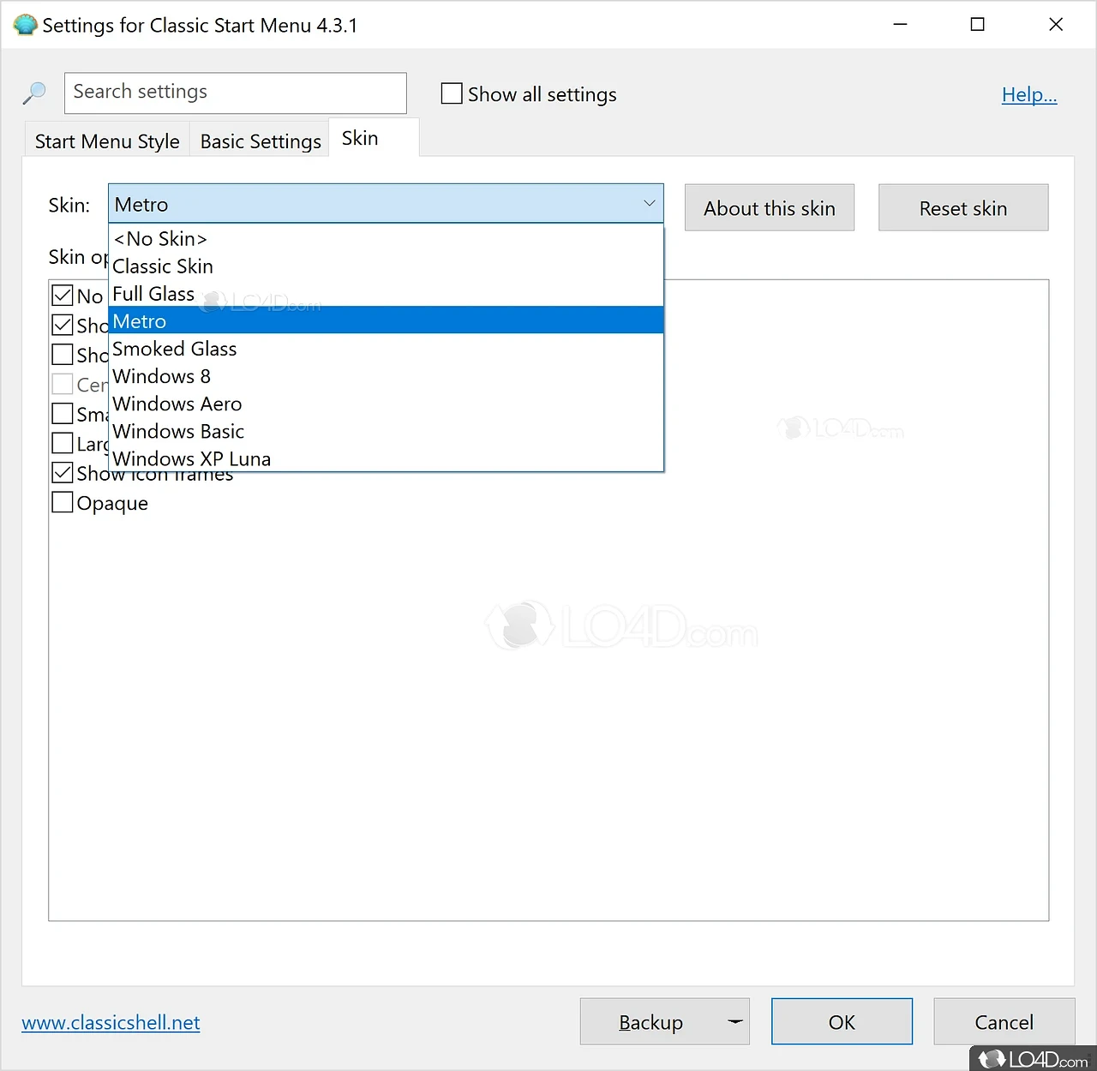Screen dimensions: 1097x1071
Task: Open the Help link
Action: 1029,94
